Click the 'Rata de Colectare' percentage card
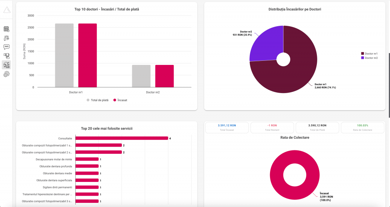This screenshot has width=390, height=207. pyautogui.click(x=362, y=127)
